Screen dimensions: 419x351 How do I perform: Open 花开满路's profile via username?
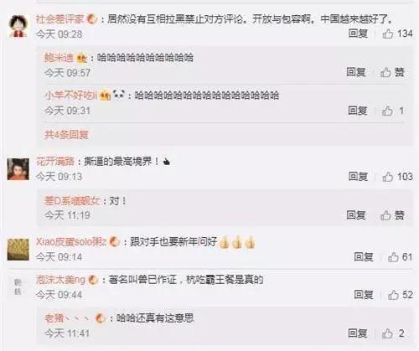click(x=55, y=162)
